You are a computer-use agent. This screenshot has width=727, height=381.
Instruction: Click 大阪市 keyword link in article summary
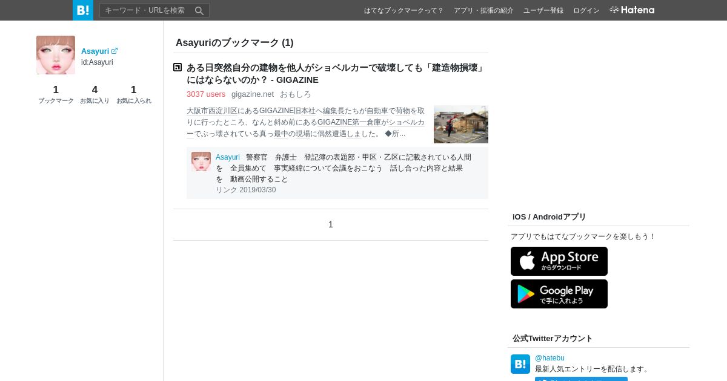(x=198, y=111)
